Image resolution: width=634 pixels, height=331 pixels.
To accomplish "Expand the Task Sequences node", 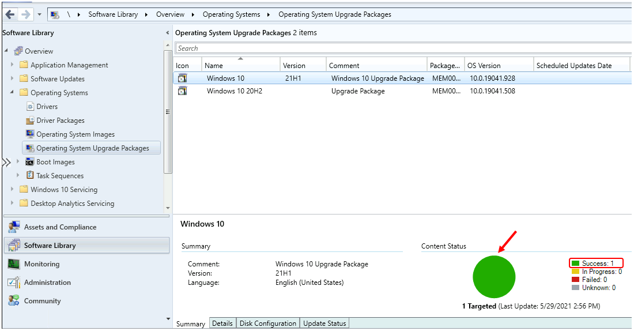I will click(x=18, y=175).
